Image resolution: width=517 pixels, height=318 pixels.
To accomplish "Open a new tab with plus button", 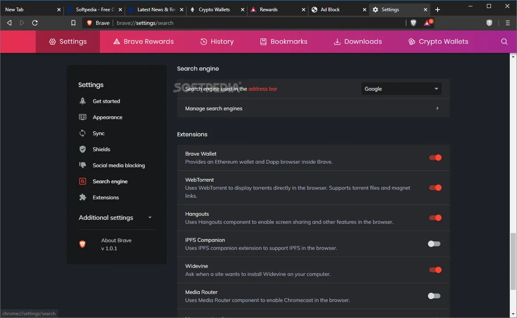I will coord(437,10).
